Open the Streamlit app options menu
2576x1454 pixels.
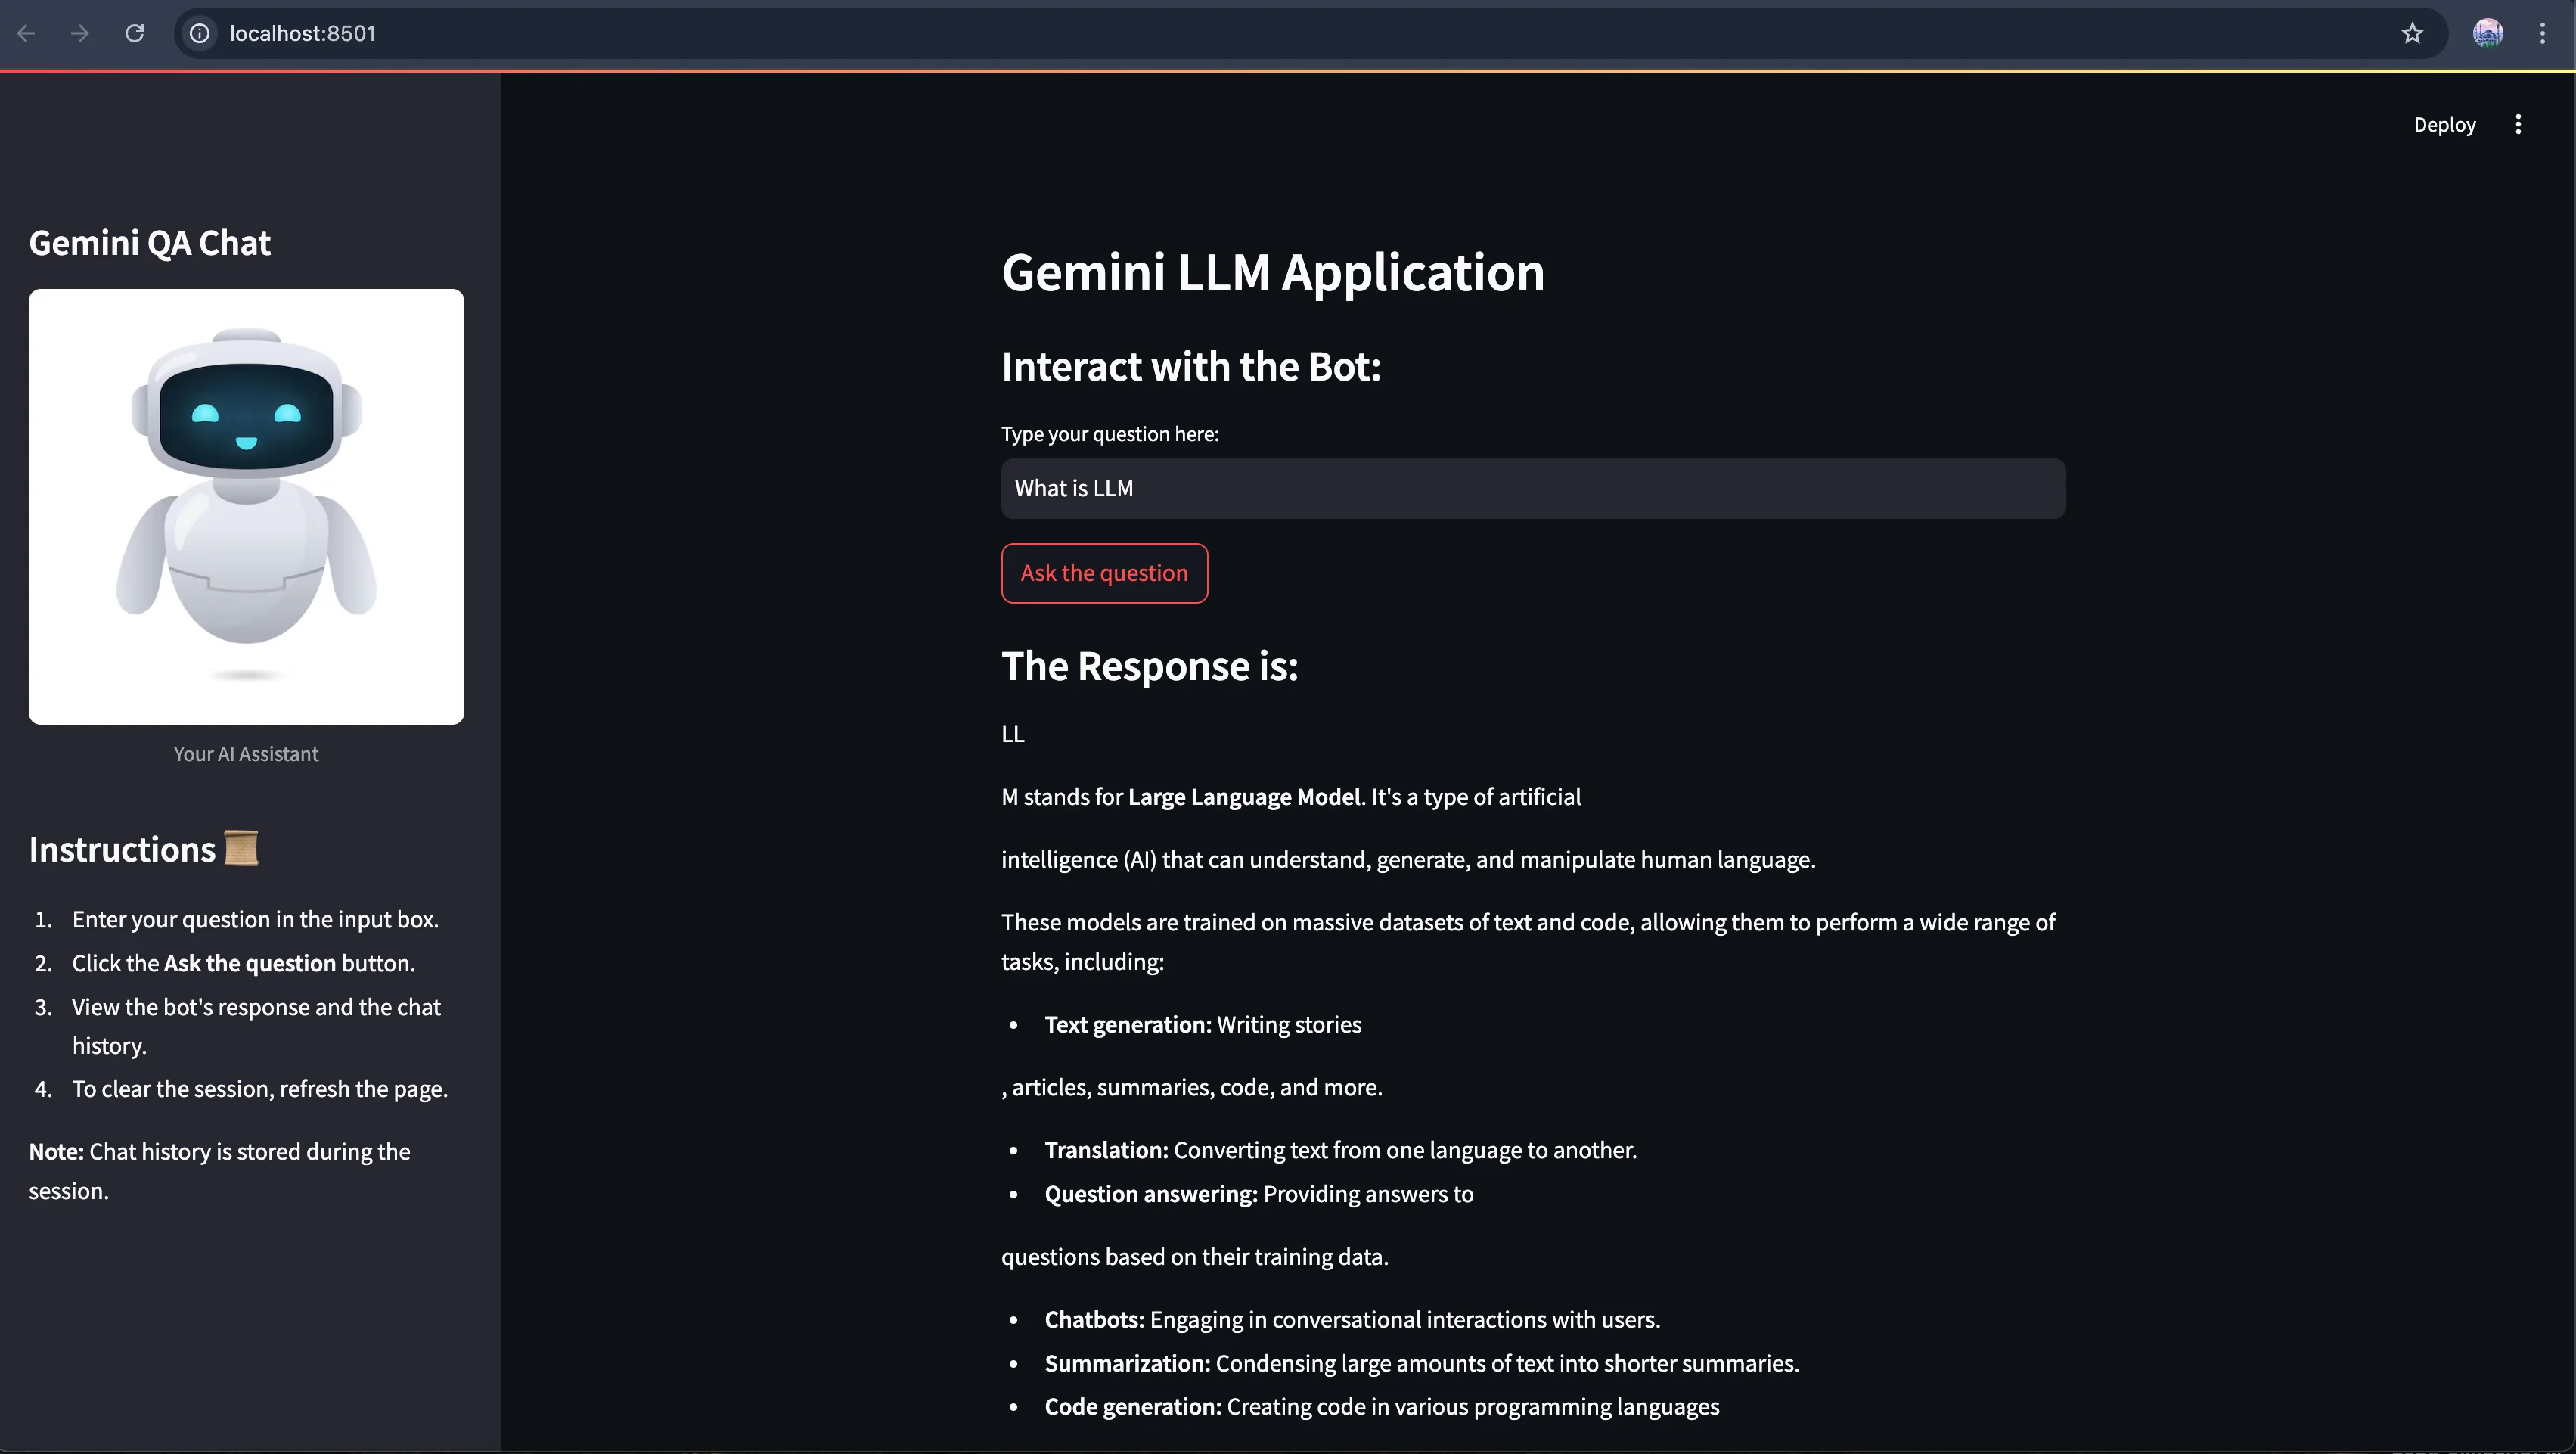coord(2519,123)
